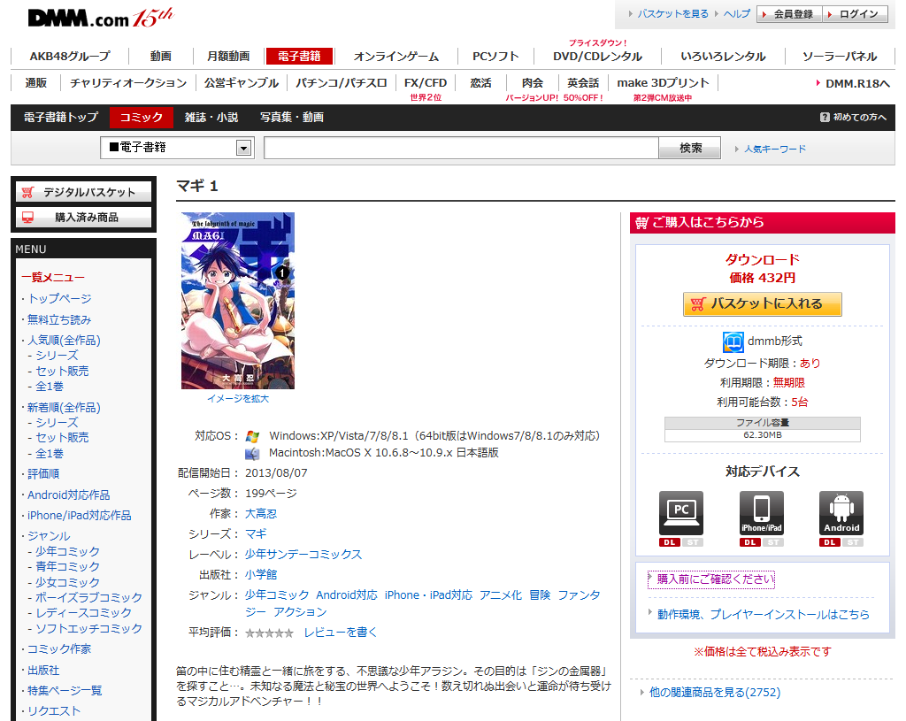Click author link 大高忍

pos(261,514)
